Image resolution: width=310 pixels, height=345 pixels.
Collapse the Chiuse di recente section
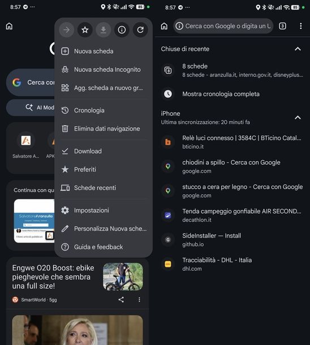pos(298,49)
